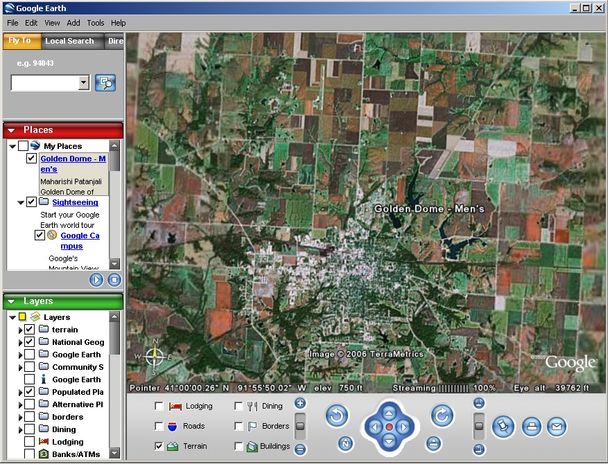Viewport: 608px width, 464px height.
Task: Play the places tour
Action: (x=96, y=280)
